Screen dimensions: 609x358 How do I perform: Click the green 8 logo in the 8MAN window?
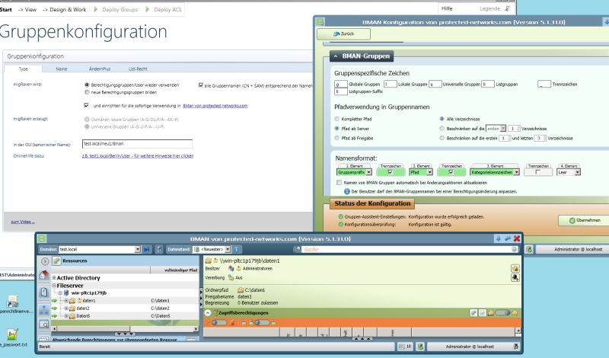tap(42, 238)
